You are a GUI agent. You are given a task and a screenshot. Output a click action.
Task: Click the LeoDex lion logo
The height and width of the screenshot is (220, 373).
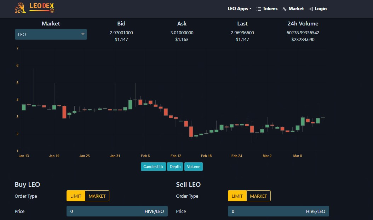coord(20,8)
